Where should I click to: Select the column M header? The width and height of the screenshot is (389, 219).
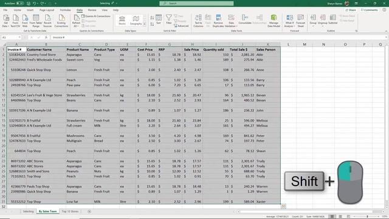point(304,44)
